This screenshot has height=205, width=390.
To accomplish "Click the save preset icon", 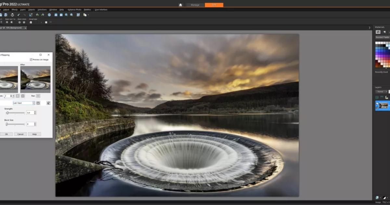I will [x=38, y=103].
